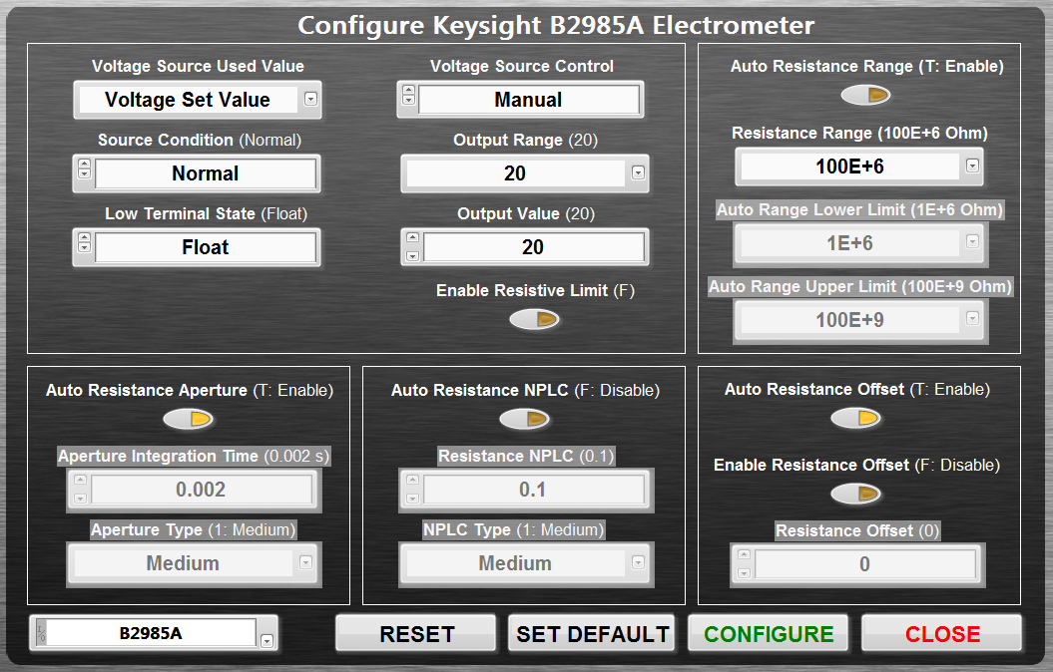
Task: Click the Manual voltage source control field
Action: [529, 100]
